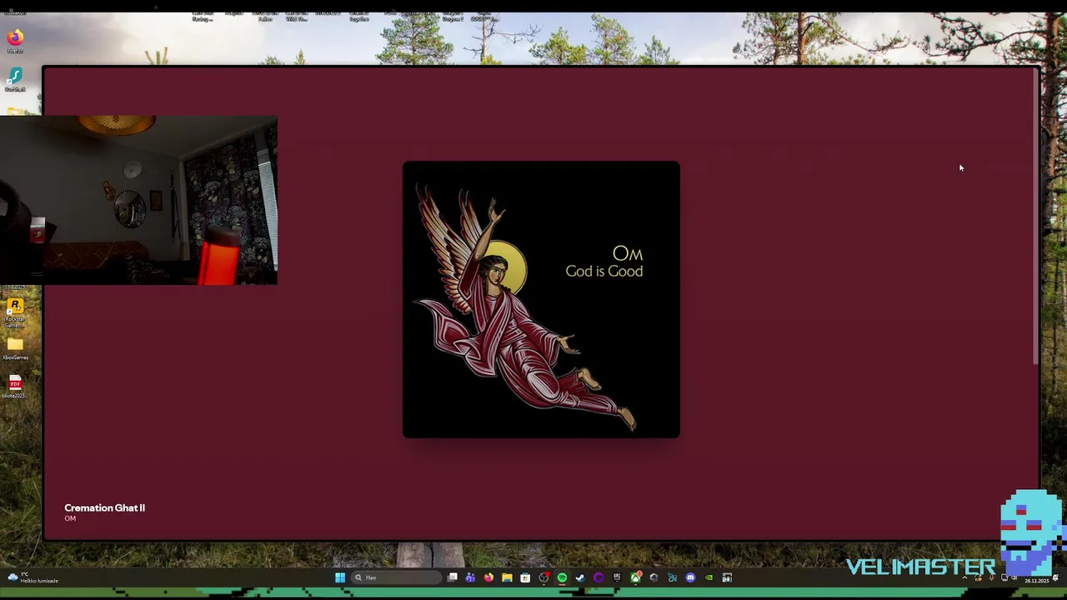Screen dimensions: 1067x600
Task: Open Task View from the taskbar
Action: pos(452,577)
